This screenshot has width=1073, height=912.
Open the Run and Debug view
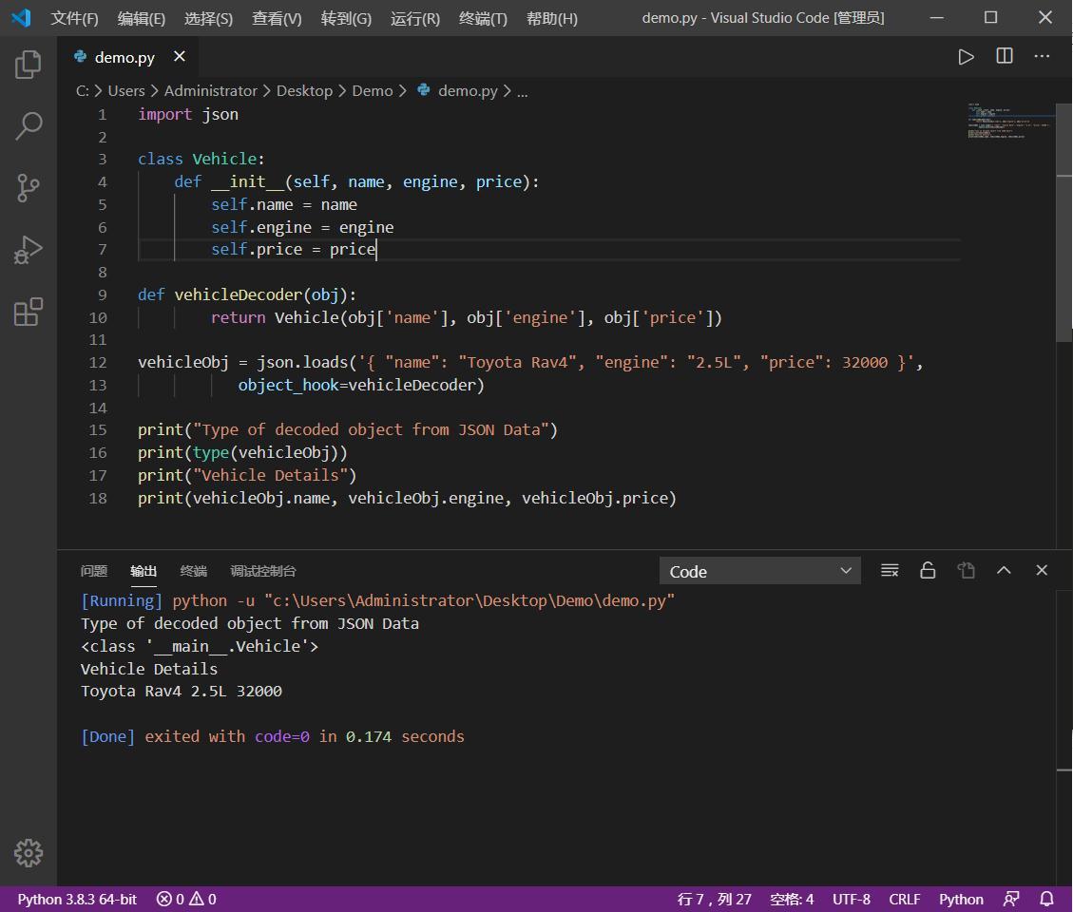(x=28, y=250)
